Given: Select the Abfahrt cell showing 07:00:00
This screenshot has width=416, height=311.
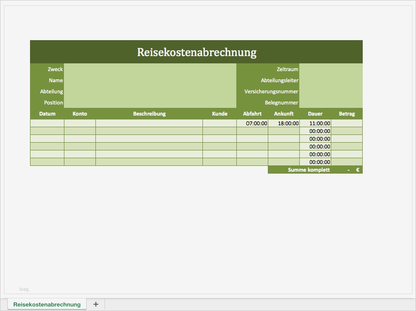Looking at the screenshot, I should (x=252, y=123).
